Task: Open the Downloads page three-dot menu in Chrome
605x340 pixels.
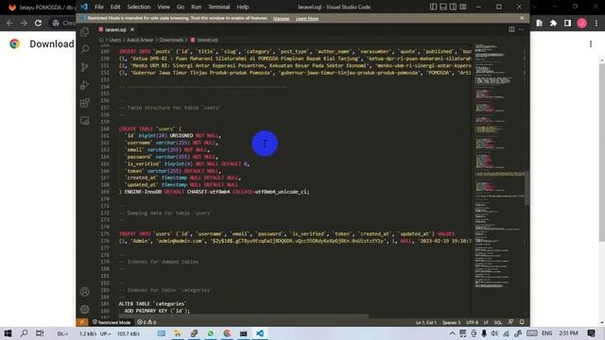Action: pyautogui.click(x=591, y=44)
